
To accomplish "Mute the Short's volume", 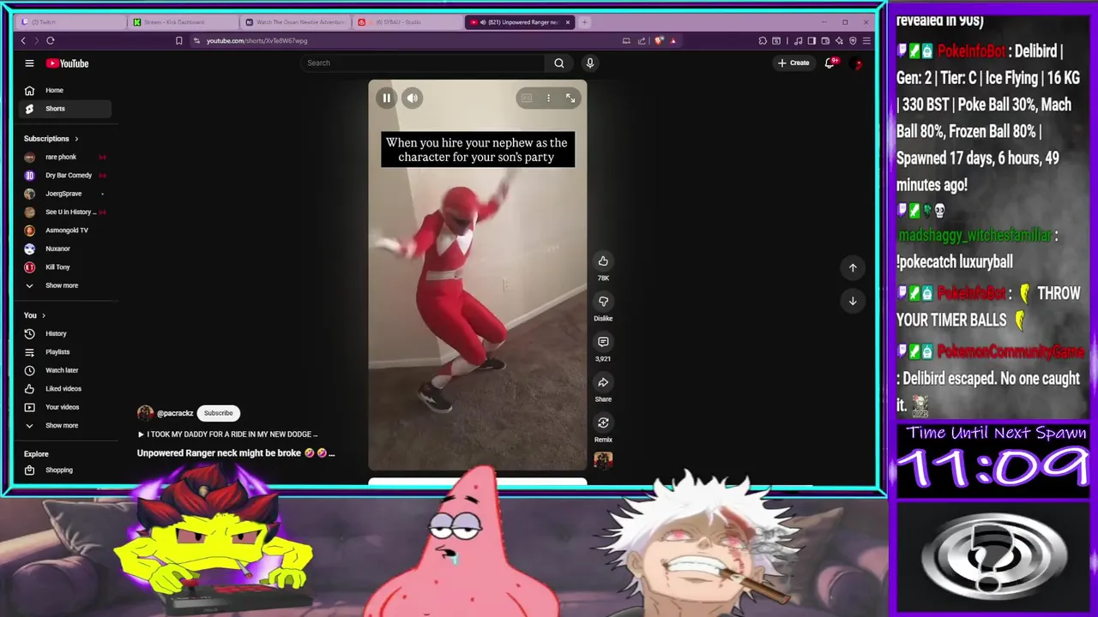I will coord(413,98).
